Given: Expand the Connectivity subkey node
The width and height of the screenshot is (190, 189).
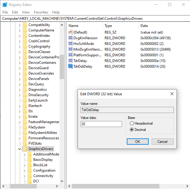Looking at the screenshot, I should pyautogui.click(x=25, y=176).
